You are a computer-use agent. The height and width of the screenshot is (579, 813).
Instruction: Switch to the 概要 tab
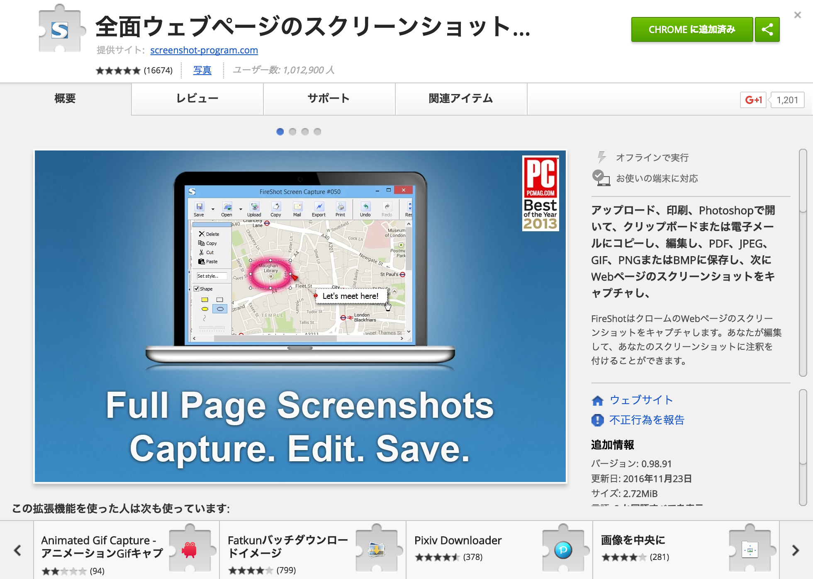click(65, 99)
